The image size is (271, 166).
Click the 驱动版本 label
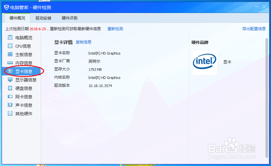62,85
